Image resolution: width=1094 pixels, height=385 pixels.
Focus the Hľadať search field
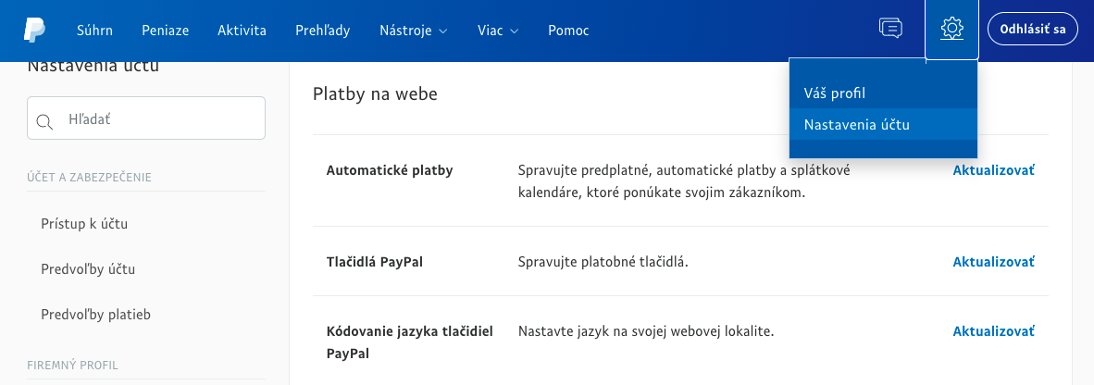[x=146, y=118]
